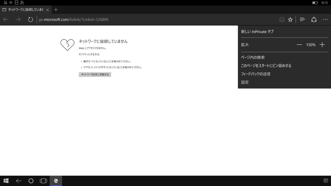
Task: Click the 日 IME language indicator
Action: click(x=16, y=3)
